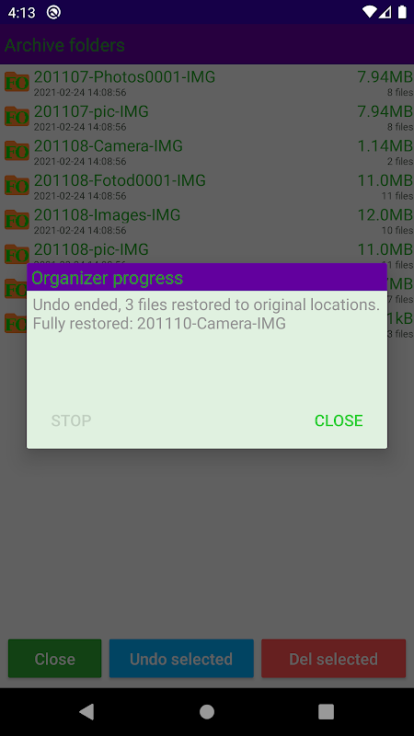Image resolution: width=414 pixels, height=736 pixels.
Task: Click STOP in Organizer progress dialog
Action: [x=72, y=420]
